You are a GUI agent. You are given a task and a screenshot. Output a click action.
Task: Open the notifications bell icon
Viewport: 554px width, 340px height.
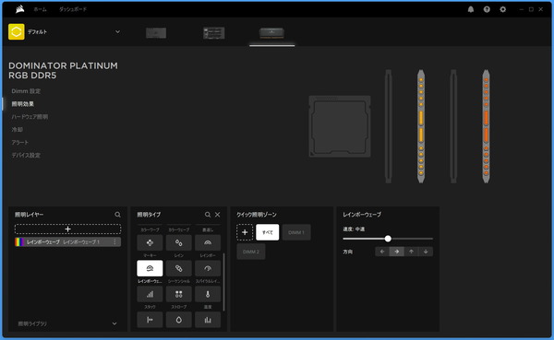(x=471, y=9)
